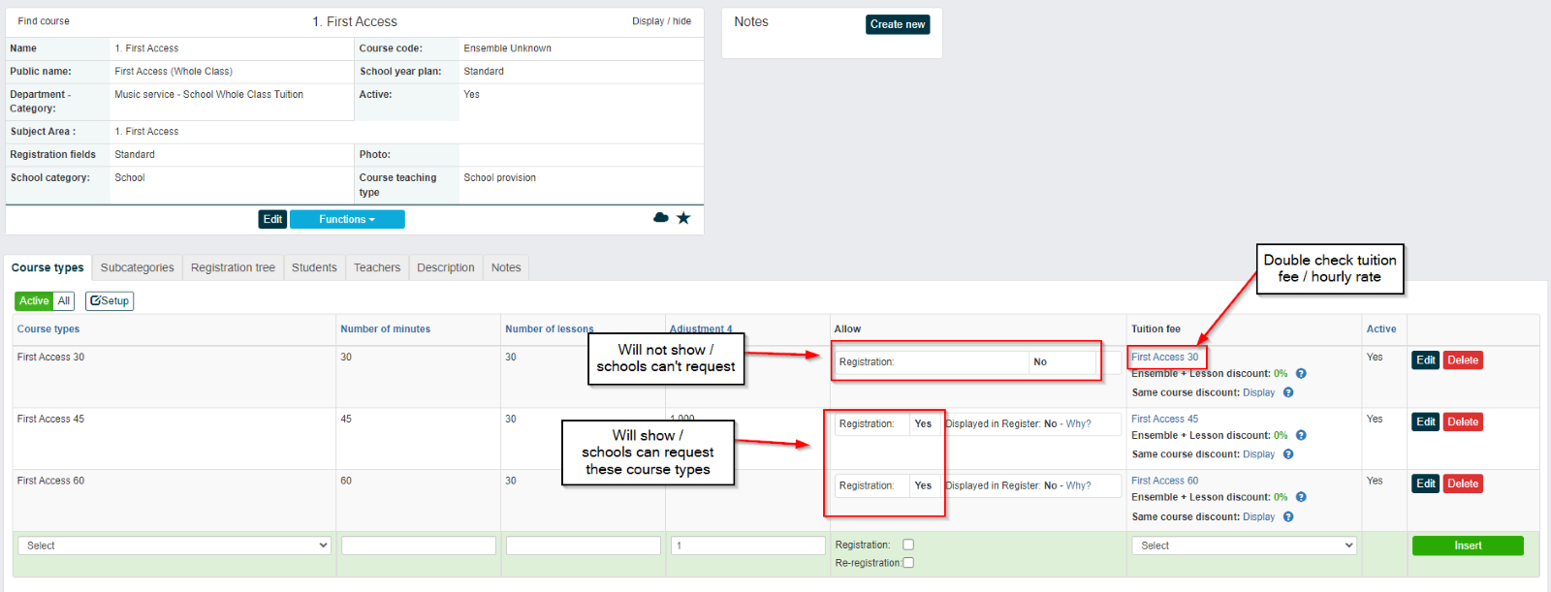Open the tuition fee Select dropdown
Screen dimensions: 1551x592
pos(1244,545)
